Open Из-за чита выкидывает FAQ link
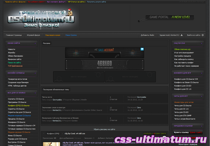Screen dimensions: 210x146 pyautogui.click(x=184, y=53)
